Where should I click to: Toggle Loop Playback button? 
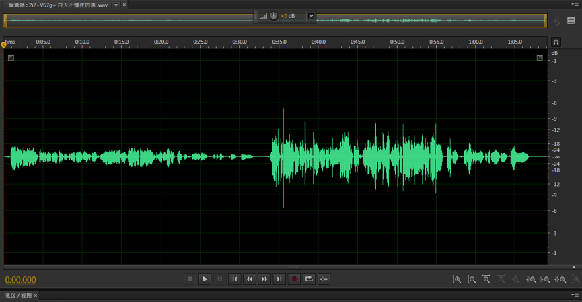(309, 279)
